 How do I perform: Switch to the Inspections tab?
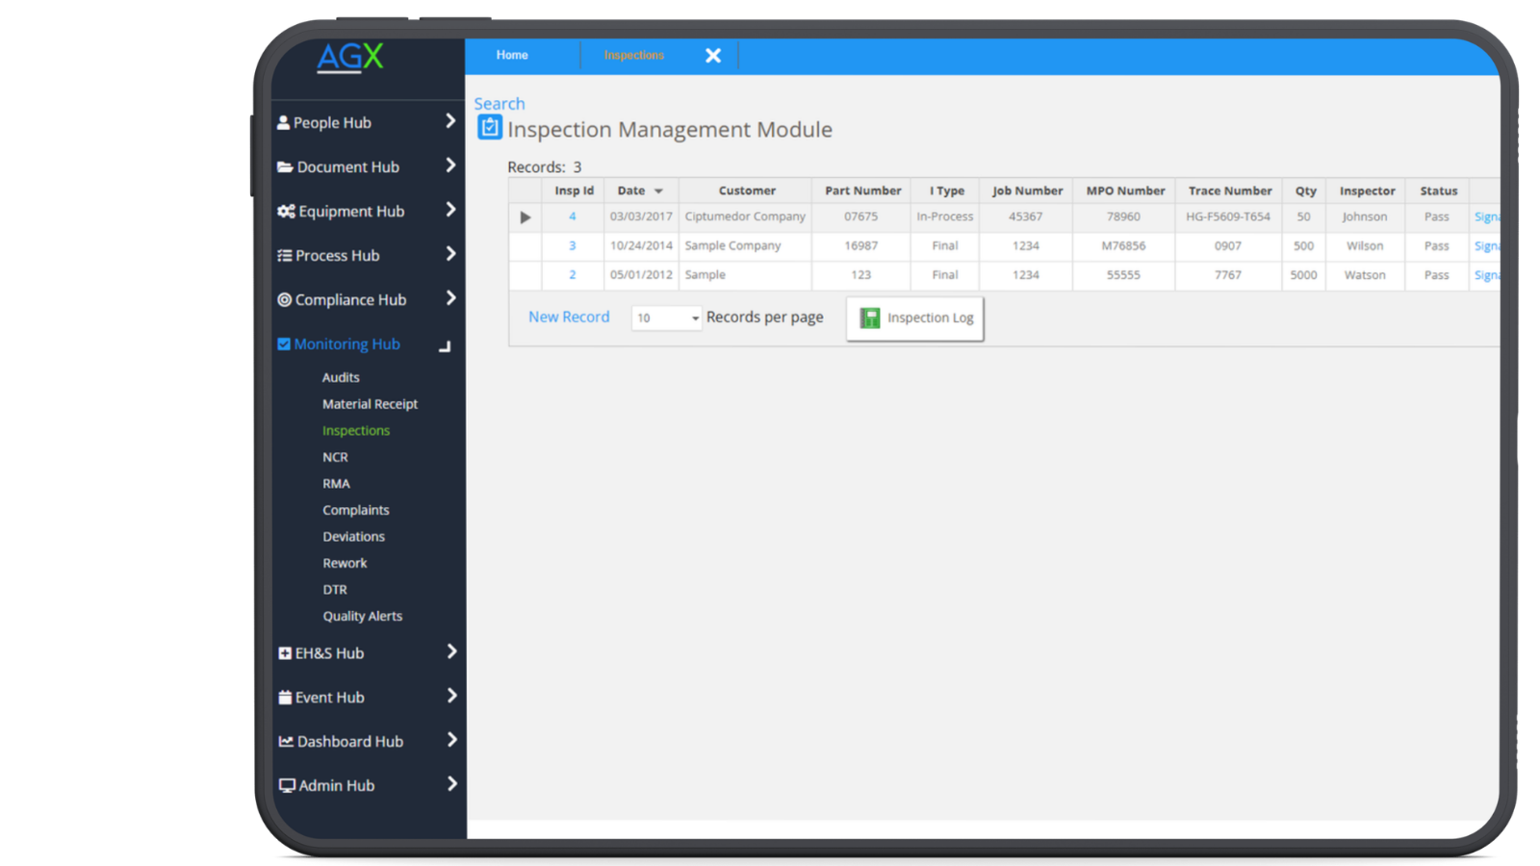tap(634, 55)
